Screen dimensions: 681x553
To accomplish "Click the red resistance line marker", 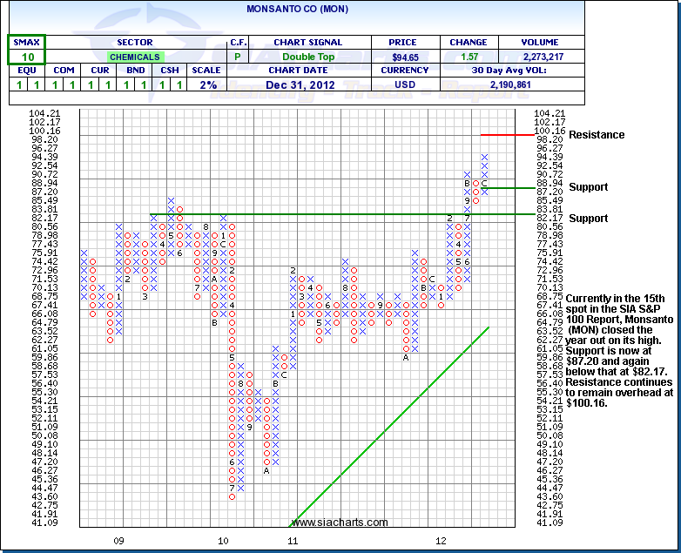I will click(507, 135).
